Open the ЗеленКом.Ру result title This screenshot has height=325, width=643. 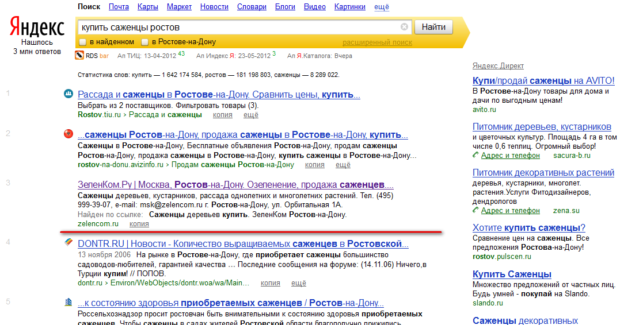(x=235, y=185)
